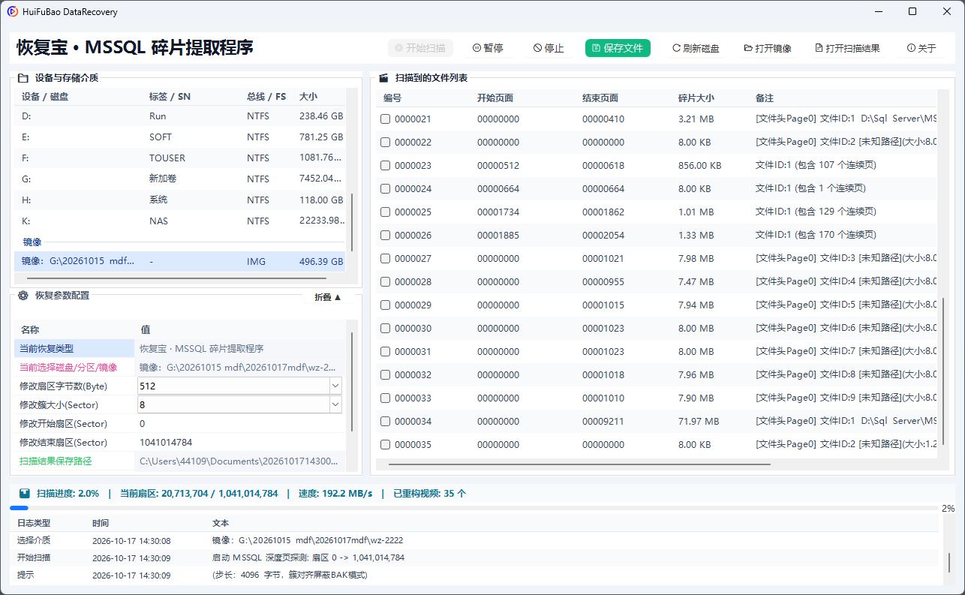Open an image file with 打开镜像
965x595 pixels.
coord(768,48)
